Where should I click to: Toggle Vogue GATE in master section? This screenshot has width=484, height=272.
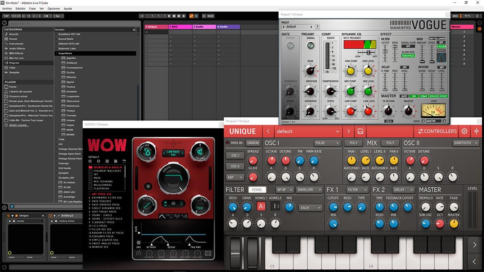(x=405, y=96)
